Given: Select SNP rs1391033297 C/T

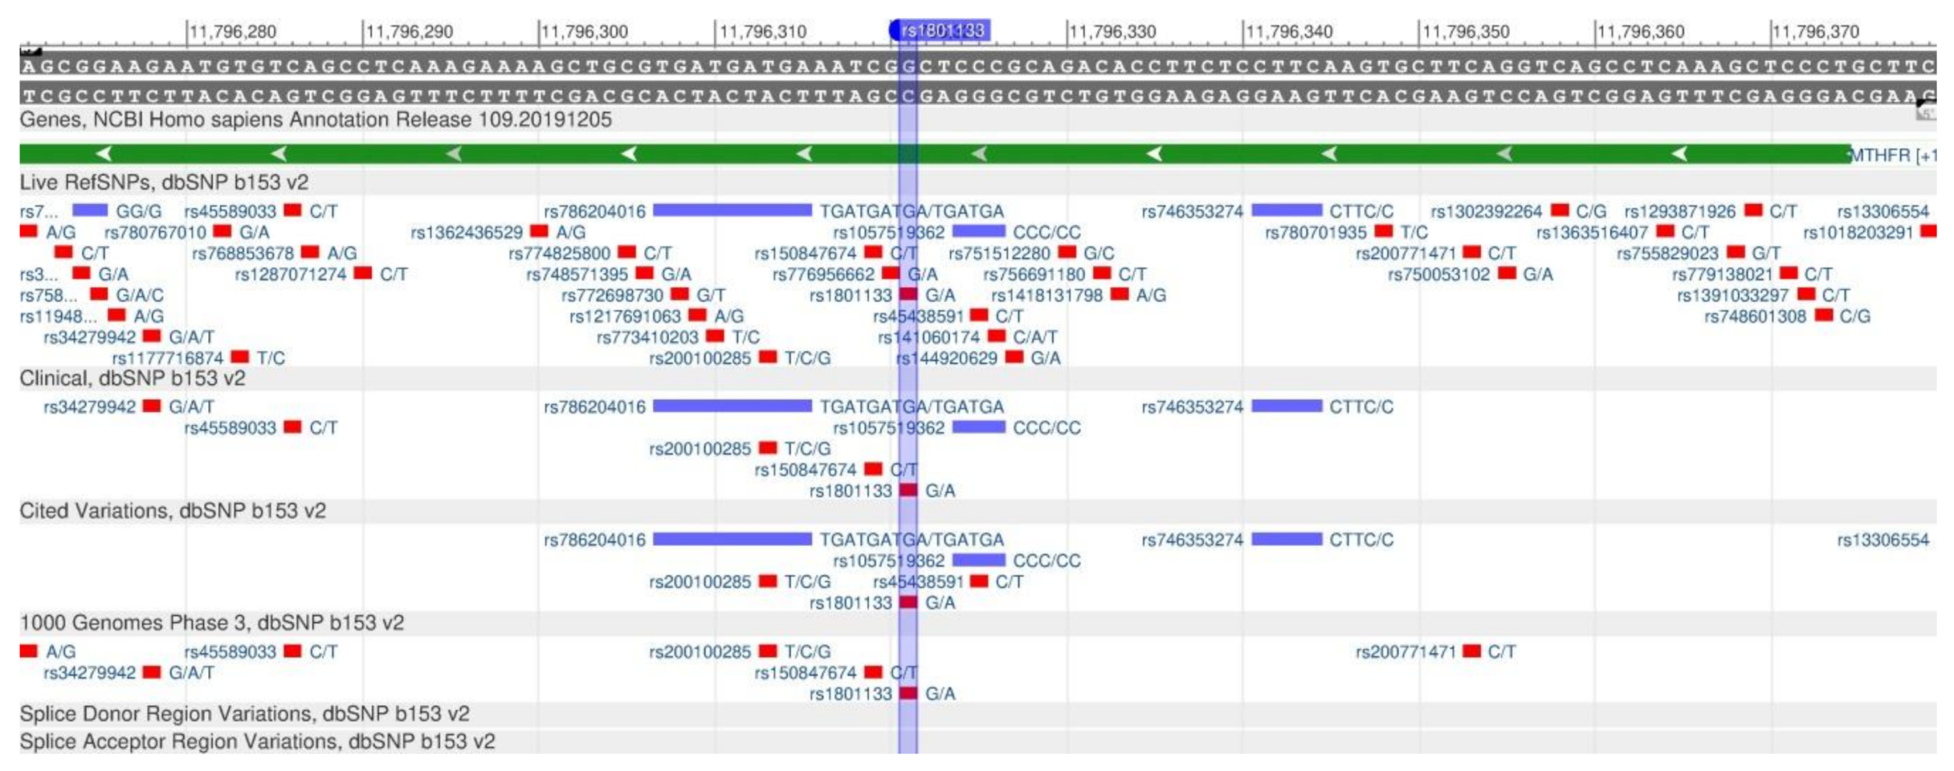Looking at the screenshot, I should tap(1807, 295).
